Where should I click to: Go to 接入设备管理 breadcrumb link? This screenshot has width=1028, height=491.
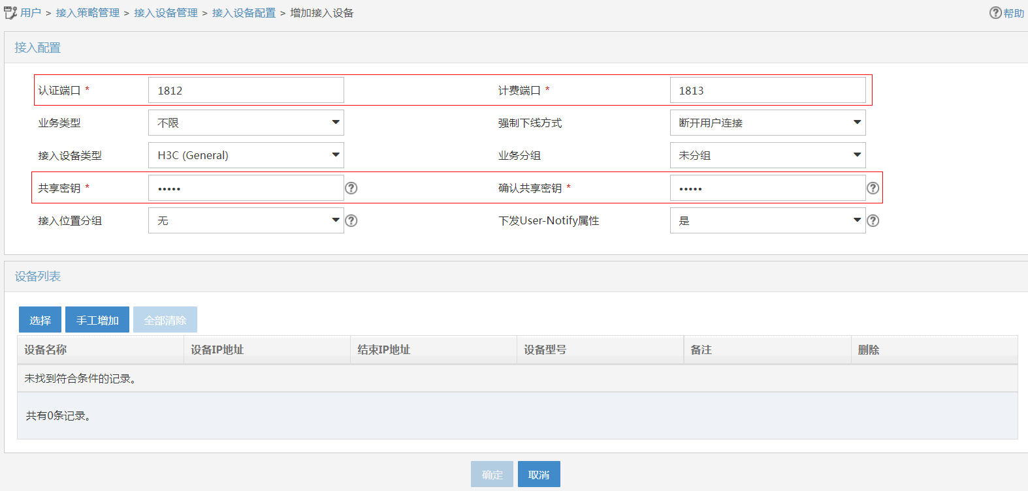coord(166,13)
